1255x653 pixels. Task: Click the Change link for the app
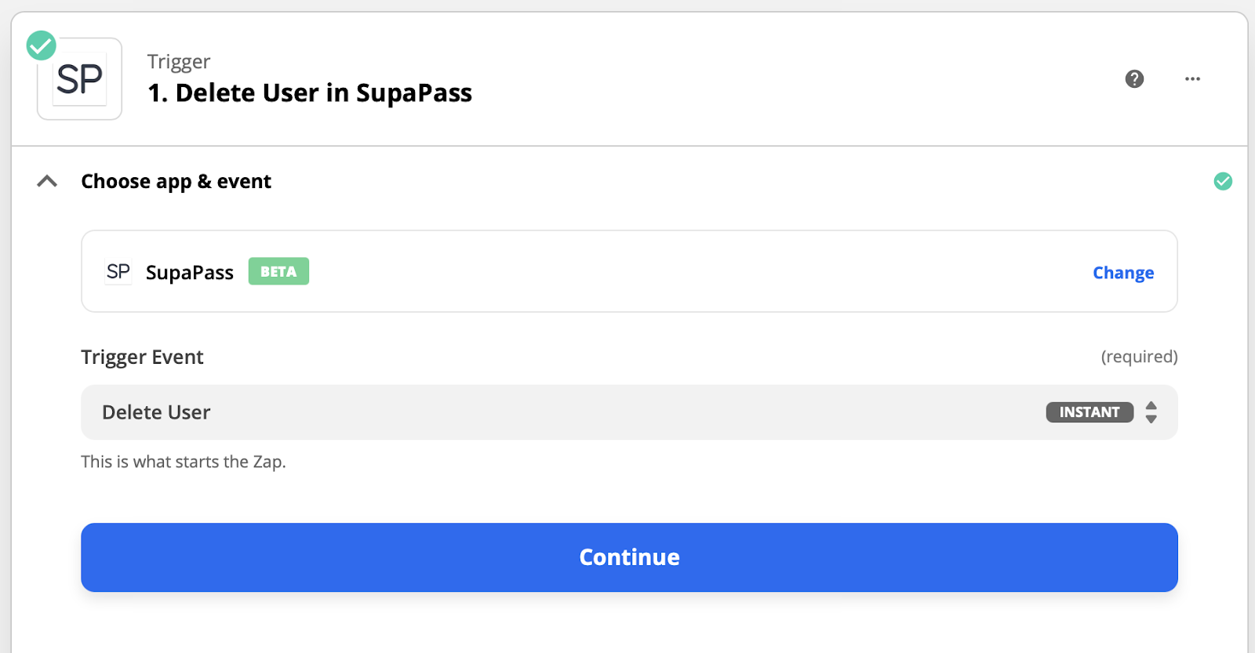1122,273
